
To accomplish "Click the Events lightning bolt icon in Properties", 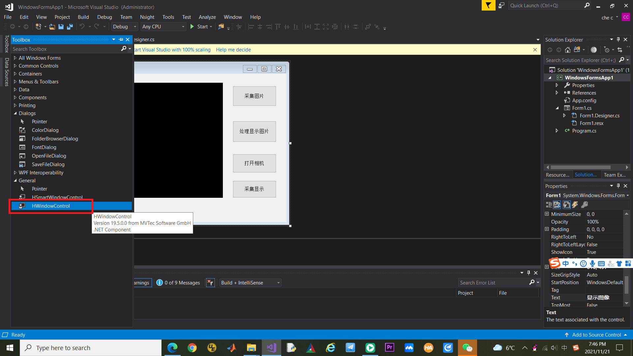I will coord(575,205).
